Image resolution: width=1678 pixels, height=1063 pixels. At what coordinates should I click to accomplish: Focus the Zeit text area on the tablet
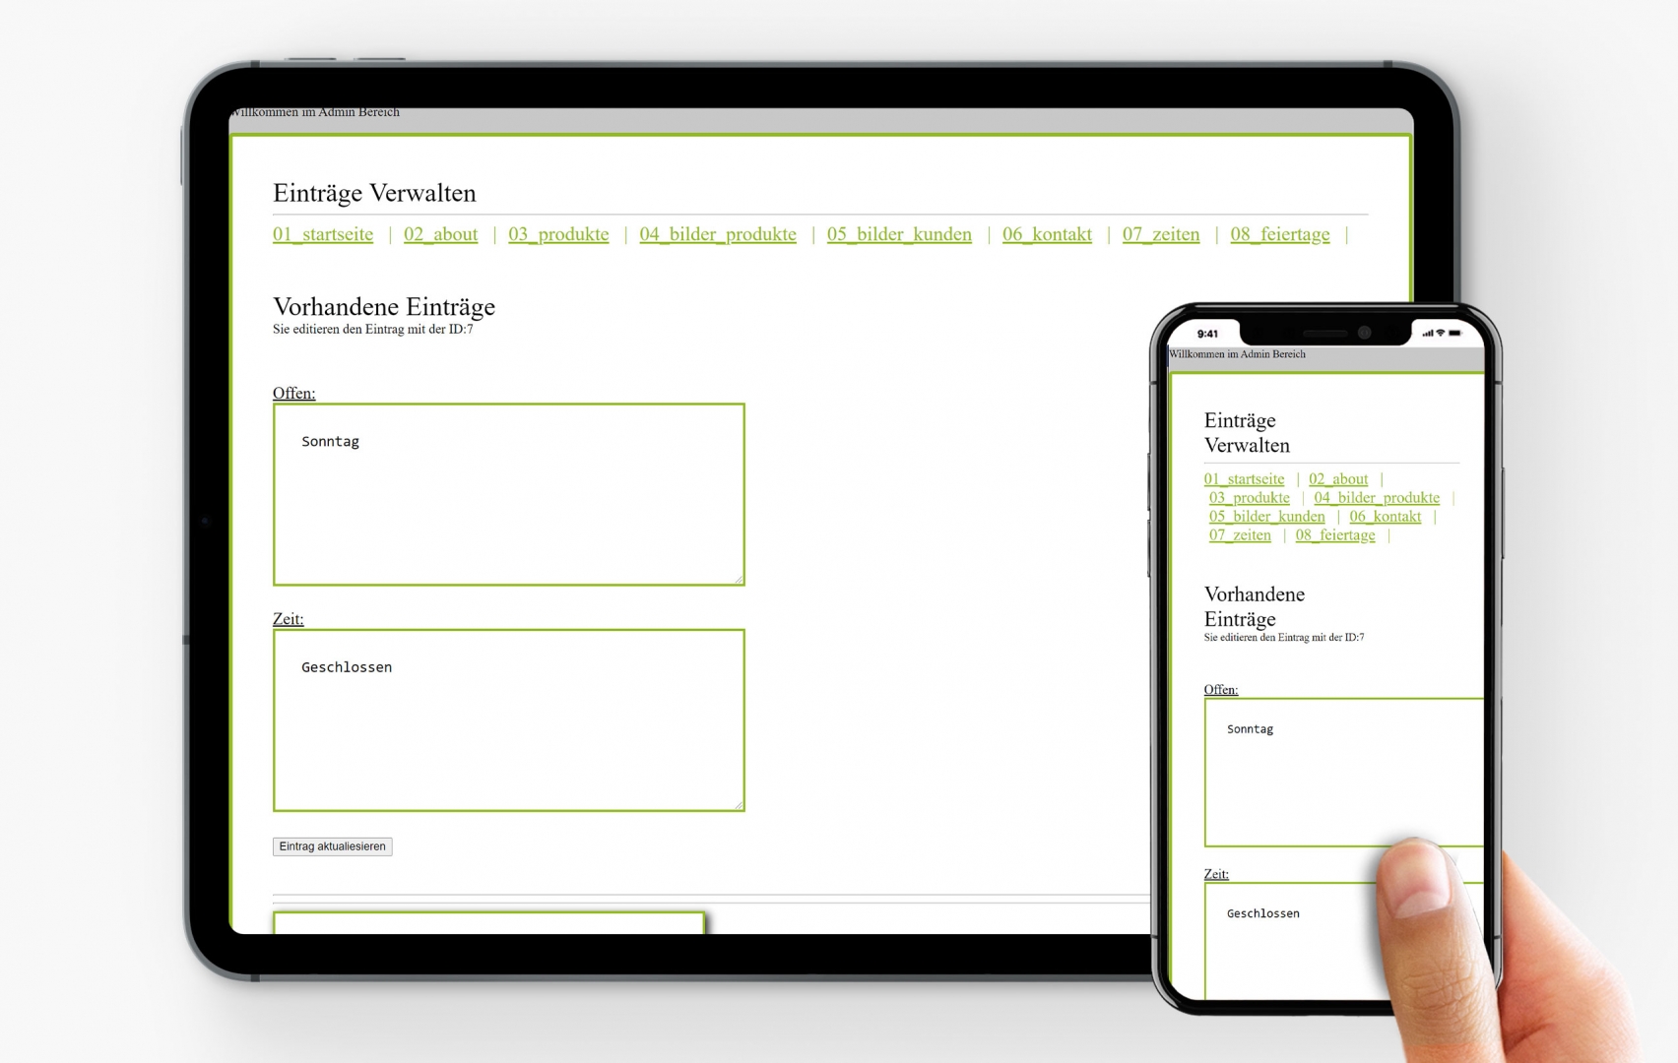point(508,720)
